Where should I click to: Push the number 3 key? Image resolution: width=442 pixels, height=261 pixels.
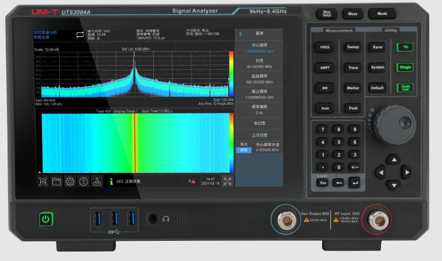pyautogui.click(x=355, y=155)
